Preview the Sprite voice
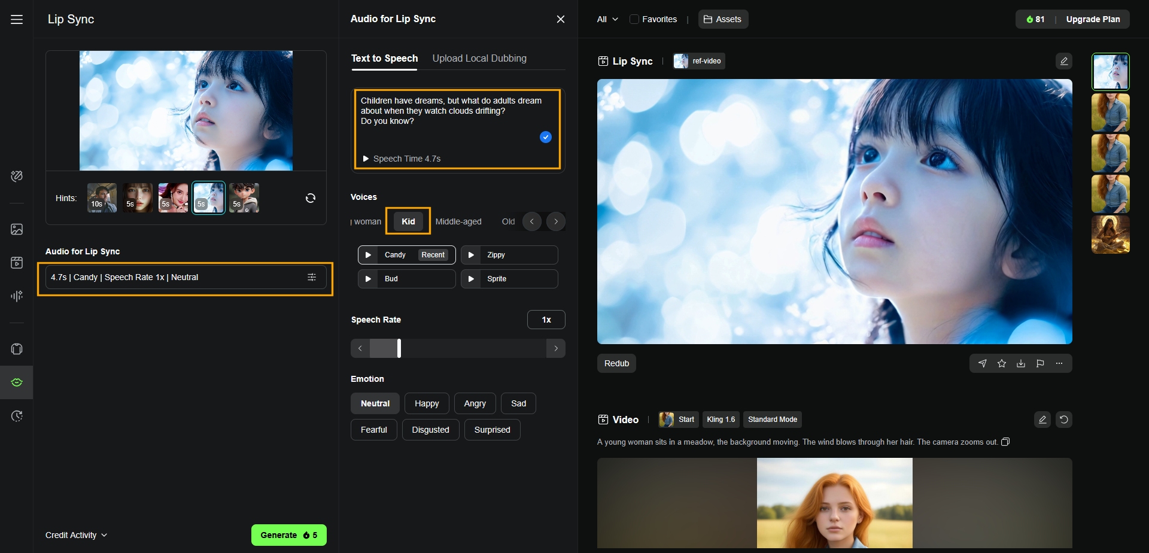Image resolution: width=1149 pixels, height=553 pixels. pos(471,279)
